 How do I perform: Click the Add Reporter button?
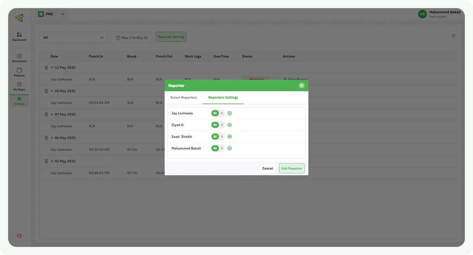(292, 168)
